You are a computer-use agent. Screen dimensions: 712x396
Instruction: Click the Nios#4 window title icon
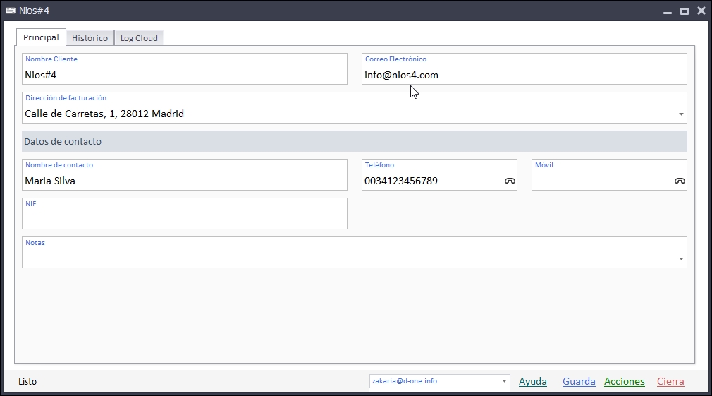tap(11, 11)
